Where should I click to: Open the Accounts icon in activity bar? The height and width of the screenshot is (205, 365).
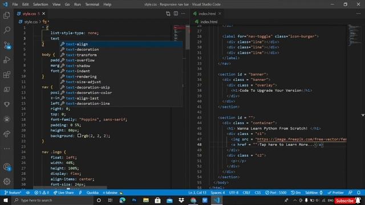click(7, 167)
